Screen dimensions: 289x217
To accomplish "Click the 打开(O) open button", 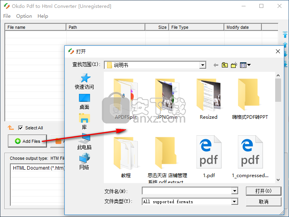I will click(x=263, y=191).
